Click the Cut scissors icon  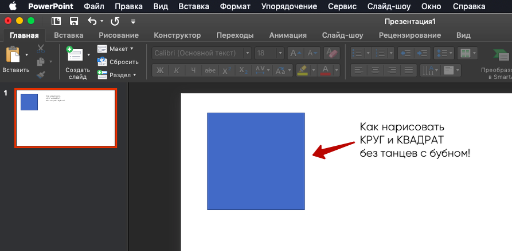point(41,49)
